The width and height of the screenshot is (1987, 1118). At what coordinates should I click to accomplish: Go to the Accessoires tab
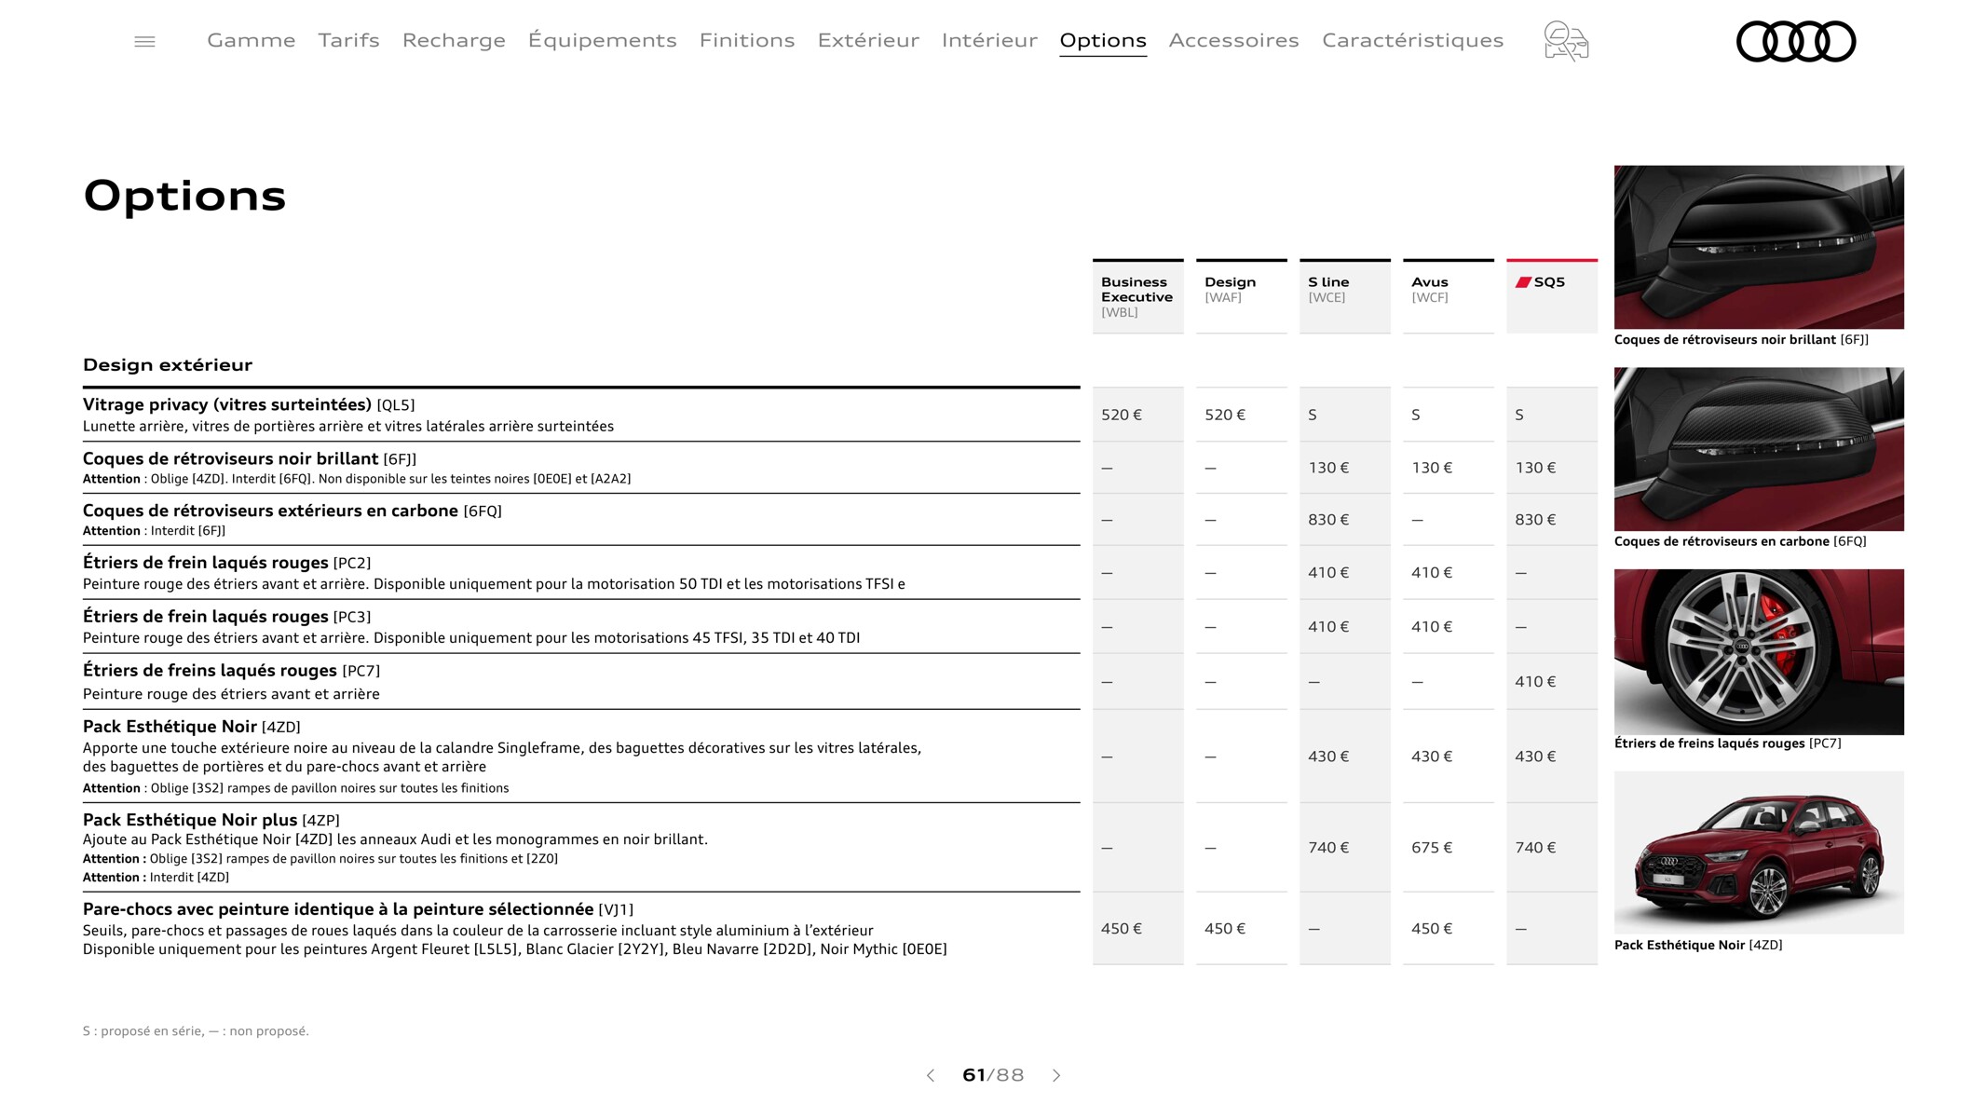pyautogui.click(x=1233, y=40)
